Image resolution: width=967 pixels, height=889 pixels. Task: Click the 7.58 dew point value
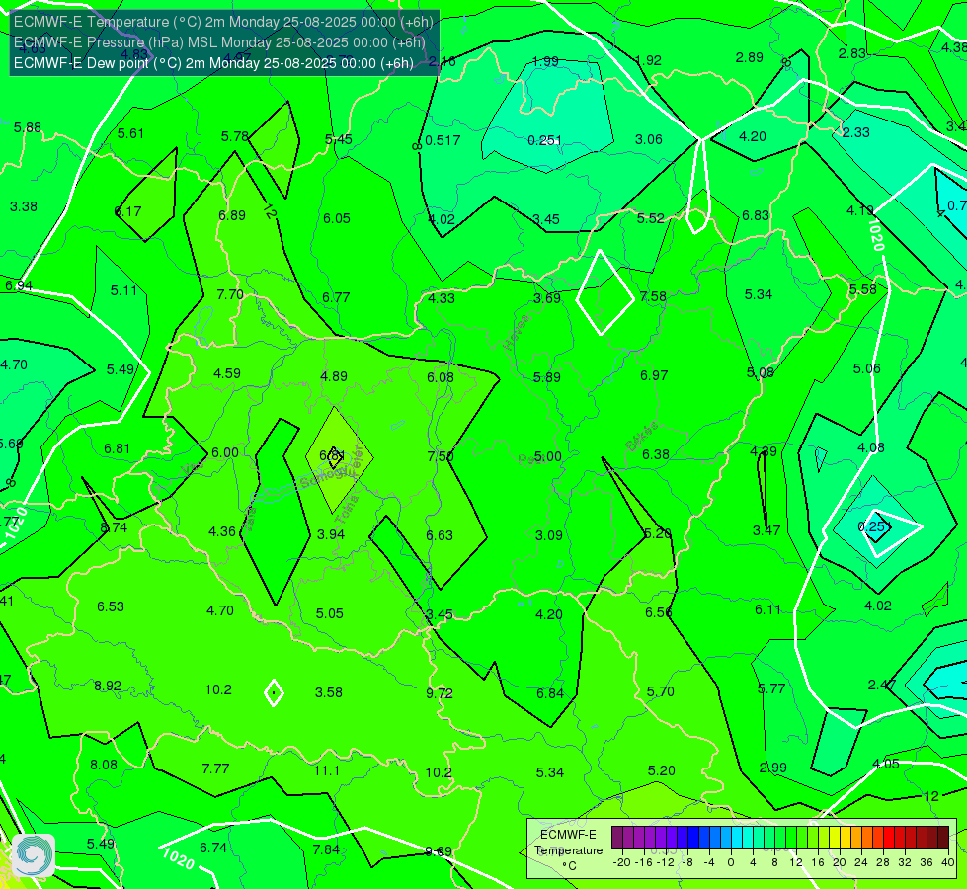[x=653, y=296]
